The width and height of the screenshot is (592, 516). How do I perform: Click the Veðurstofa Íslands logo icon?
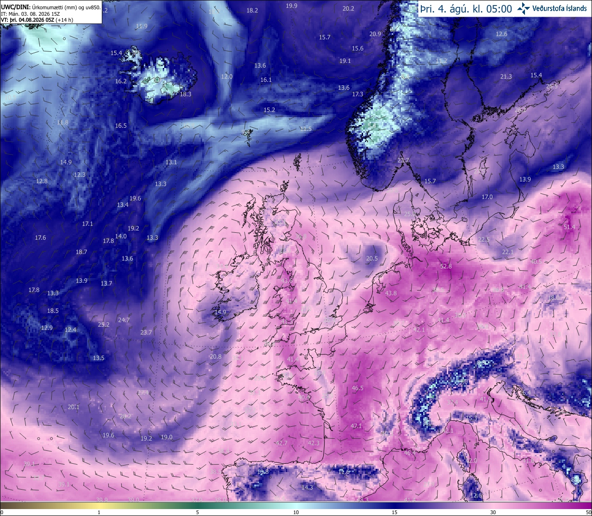coord(524,8)
